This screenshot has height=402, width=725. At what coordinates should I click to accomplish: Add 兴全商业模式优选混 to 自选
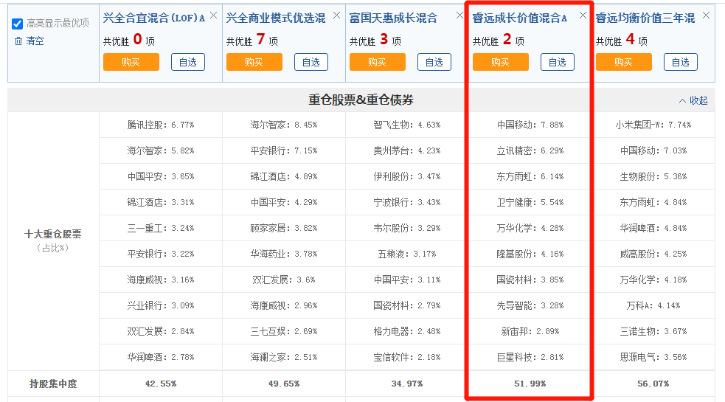311,62
